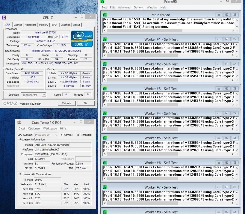Screen dimensions: 245x214
Task: Click the Worker #6 window icon
Action: pyautogui.click(x=105, y=163)
